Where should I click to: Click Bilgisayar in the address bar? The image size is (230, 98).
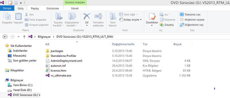pyautogui.click(x=44, y=37)
